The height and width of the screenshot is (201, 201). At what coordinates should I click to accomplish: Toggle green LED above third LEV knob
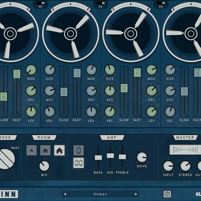(158, 105)
